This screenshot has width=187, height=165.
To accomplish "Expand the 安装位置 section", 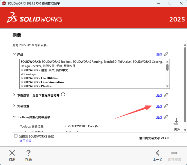I will click(x=14, y=106).
